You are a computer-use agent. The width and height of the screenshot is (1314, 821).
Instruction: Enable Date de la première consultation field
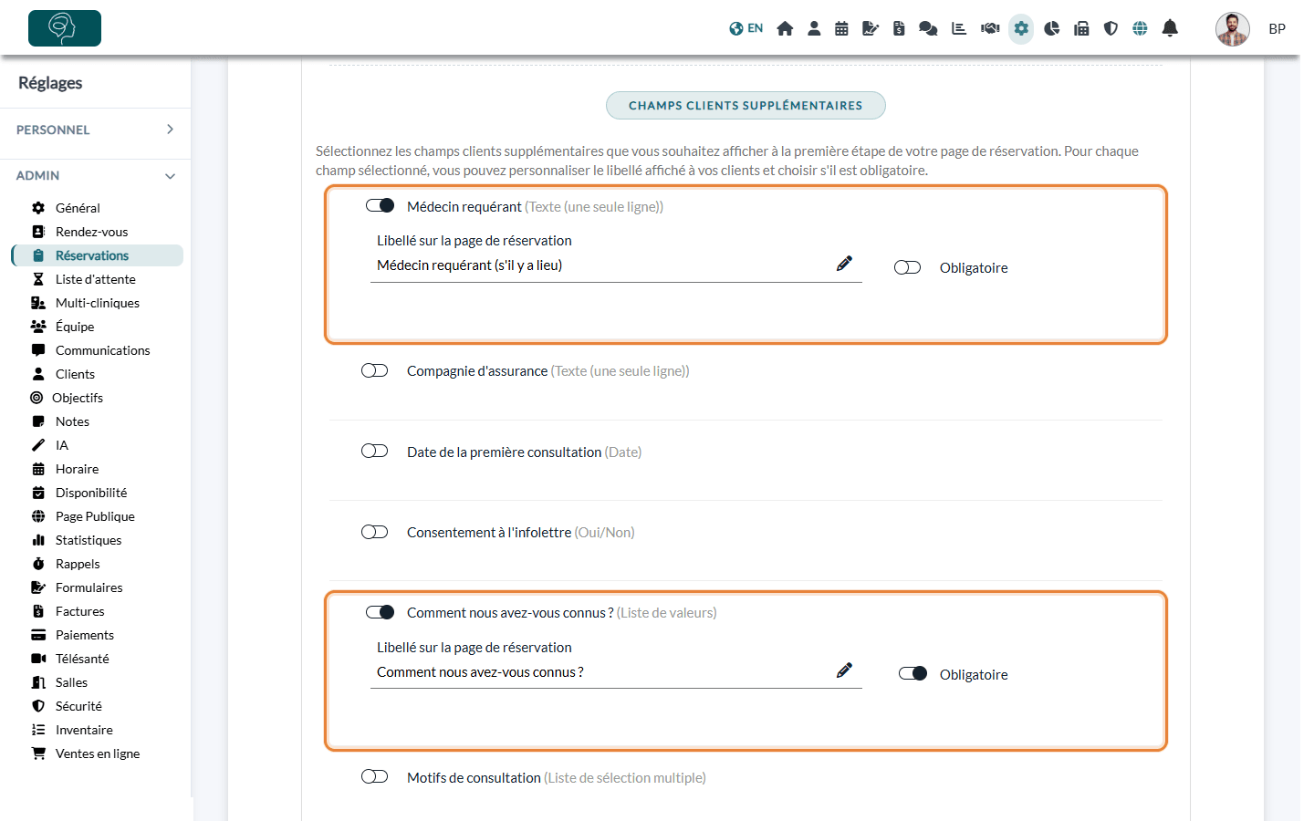tap(375, 451)
